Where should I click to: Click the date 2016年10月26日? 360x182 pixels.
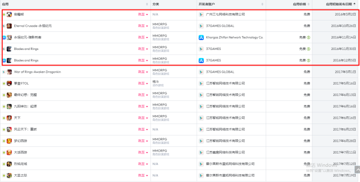tap(343, 26)
